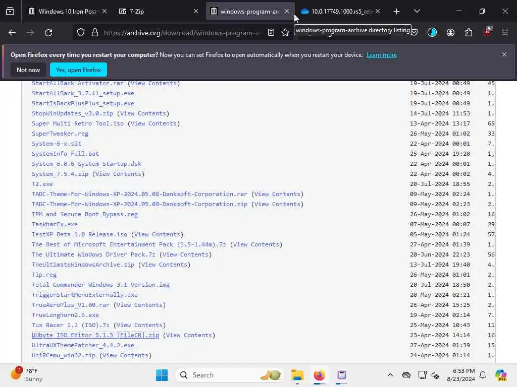Show hidden system tray icons
Screen dimensions: 517x387
click(x=390, y=375)
